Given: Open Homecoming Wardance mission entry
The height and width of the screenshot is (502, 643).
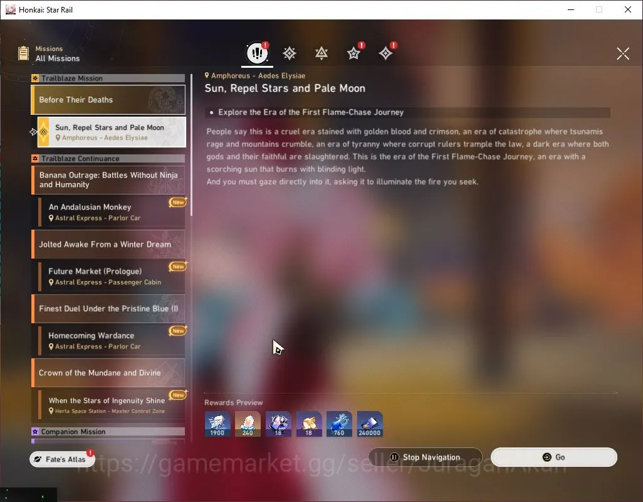Looking at the screenshot, I should [112, 340].
